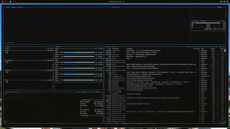Switch sorting column with right arrow after cpu lazy
The height and width of the screenshot is (129, 230).
(x=224, y=47)
